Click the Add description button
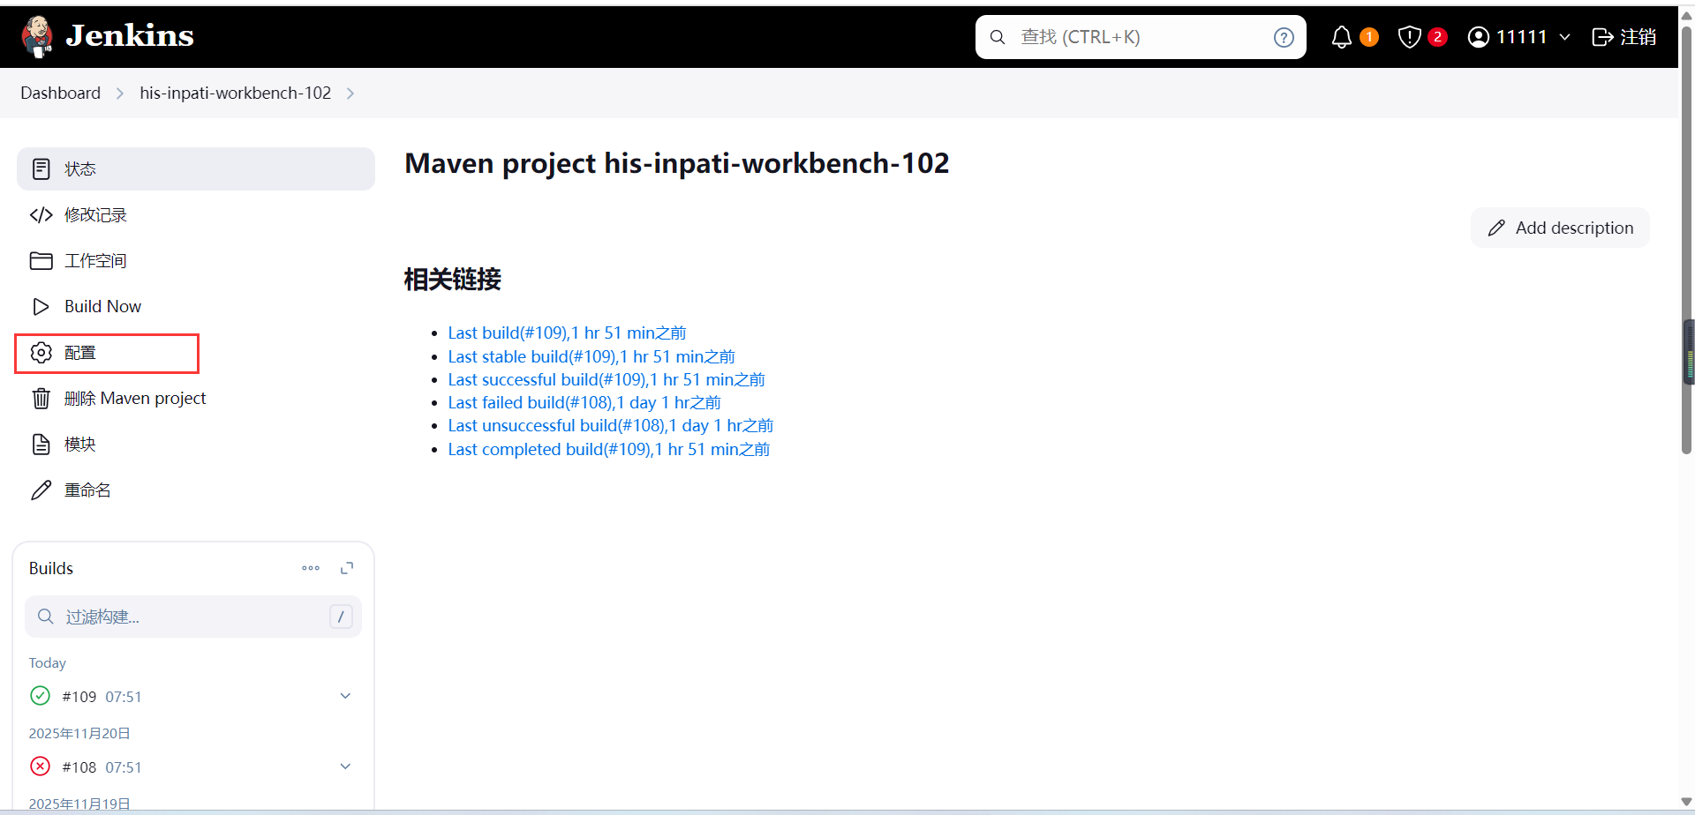Screen dimensions: 1695x815 pyautogui.click(x=1560, y=228)
